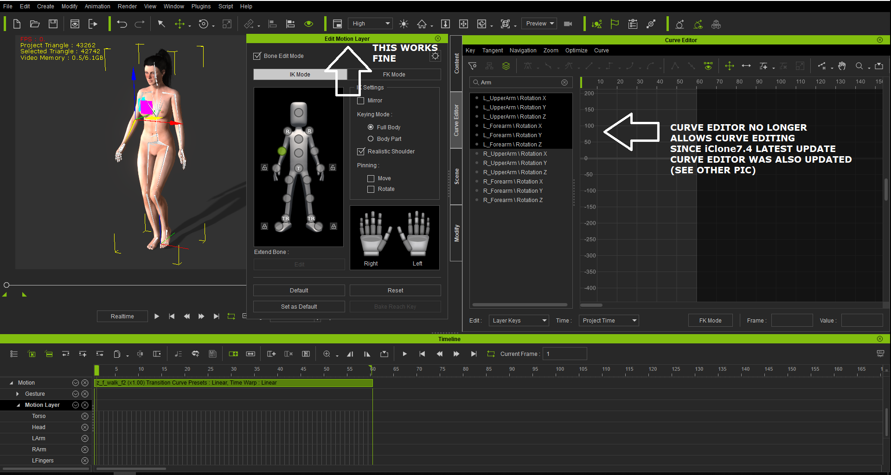Select the Full Body keying mode
891x475 pixels.
click(x=371, y=127)
